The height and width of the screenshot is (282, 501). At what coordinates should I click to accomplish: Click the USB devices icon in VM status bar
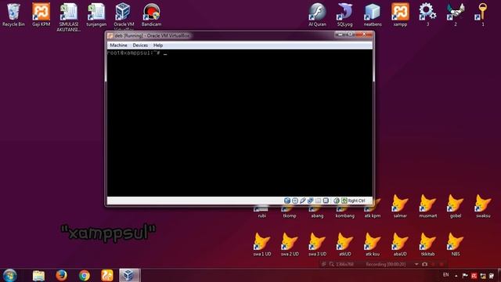303,201
